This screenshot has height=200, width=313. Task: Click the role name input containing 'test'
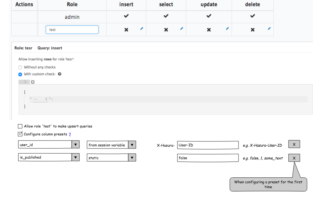(x=72, y=30)
